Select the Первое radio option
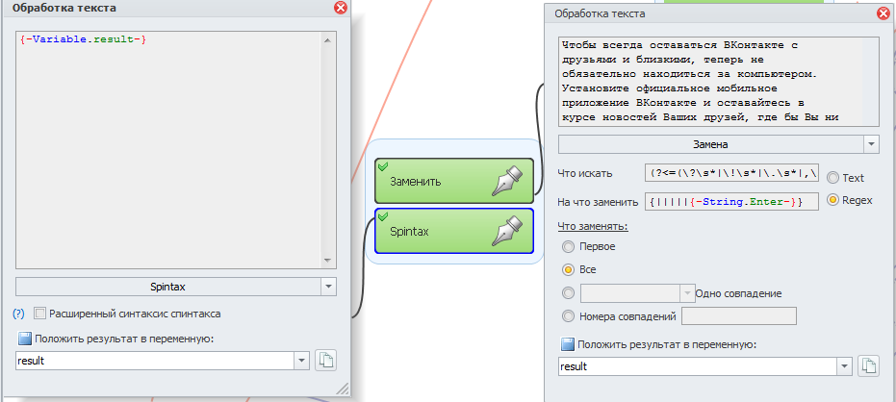 pyautogui.click(x=568, y=246)
